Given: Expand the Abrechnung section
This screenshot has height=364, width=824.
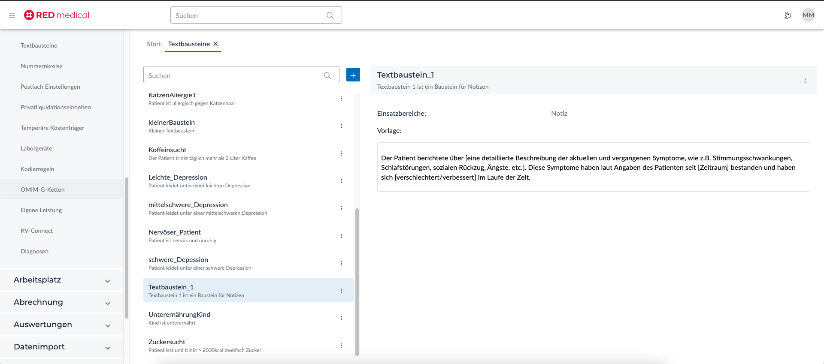Looking at the screenshot, I should [x=62, y=302].
